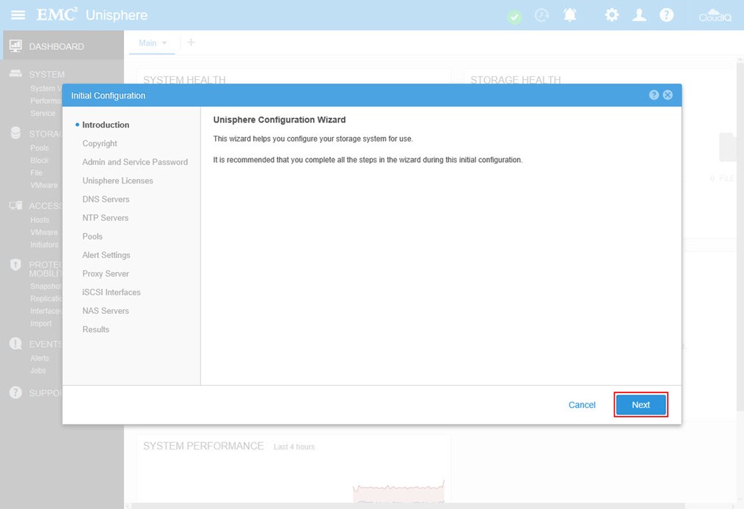The image size is (744, 509).
Task: Go to NTP Servers step
Action: point(106,218)
